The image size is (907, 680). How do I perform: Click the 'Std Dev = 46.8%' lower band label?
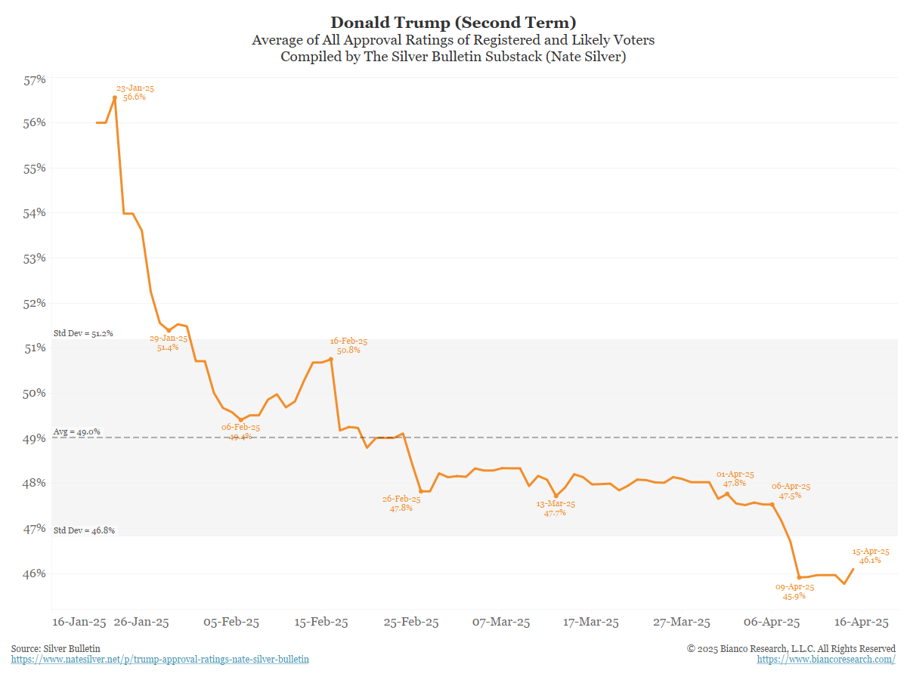84,530
